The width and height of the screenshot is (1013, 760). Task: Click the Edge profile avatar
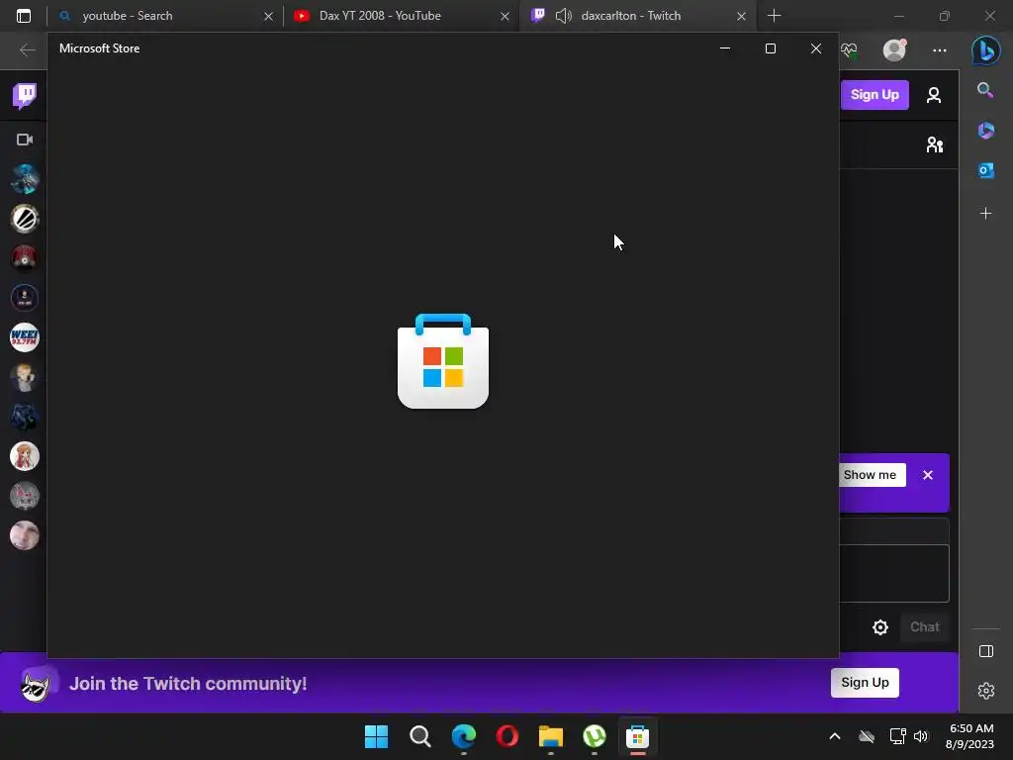pyautogui.click(x=894, y=49)
